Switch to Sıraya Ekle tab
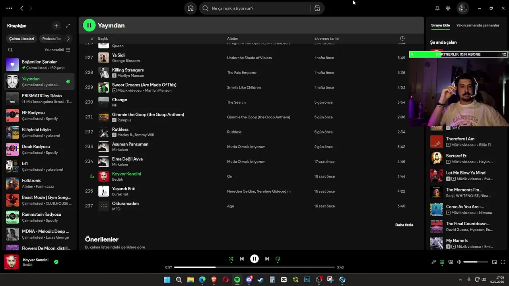The image size is (509, 286). tap(441, 25)
